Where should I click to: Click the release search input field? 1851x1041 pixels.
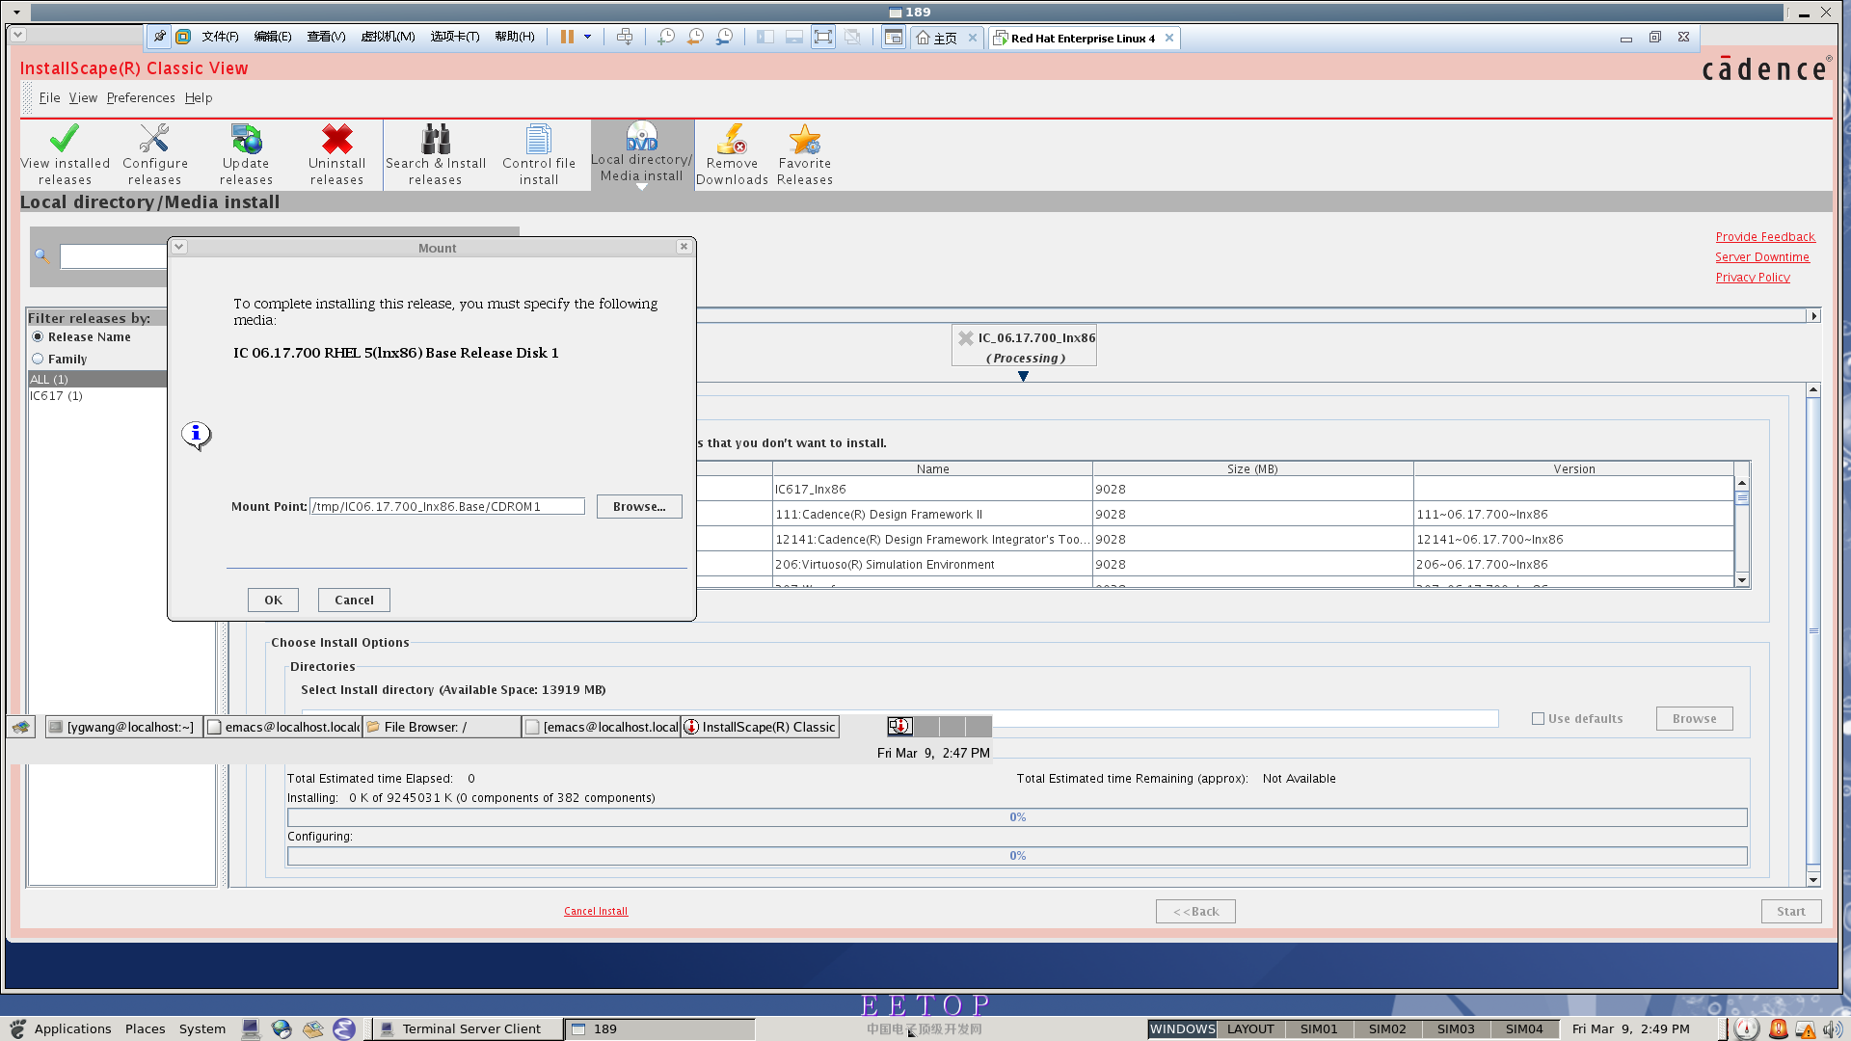pos(114,256)
